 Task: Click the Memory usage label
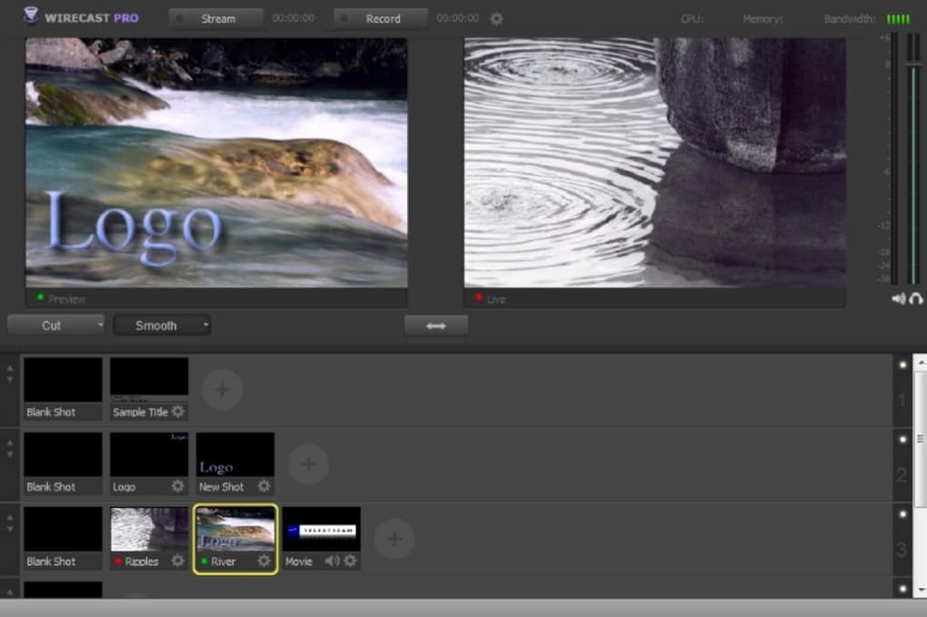pos(763,19)
